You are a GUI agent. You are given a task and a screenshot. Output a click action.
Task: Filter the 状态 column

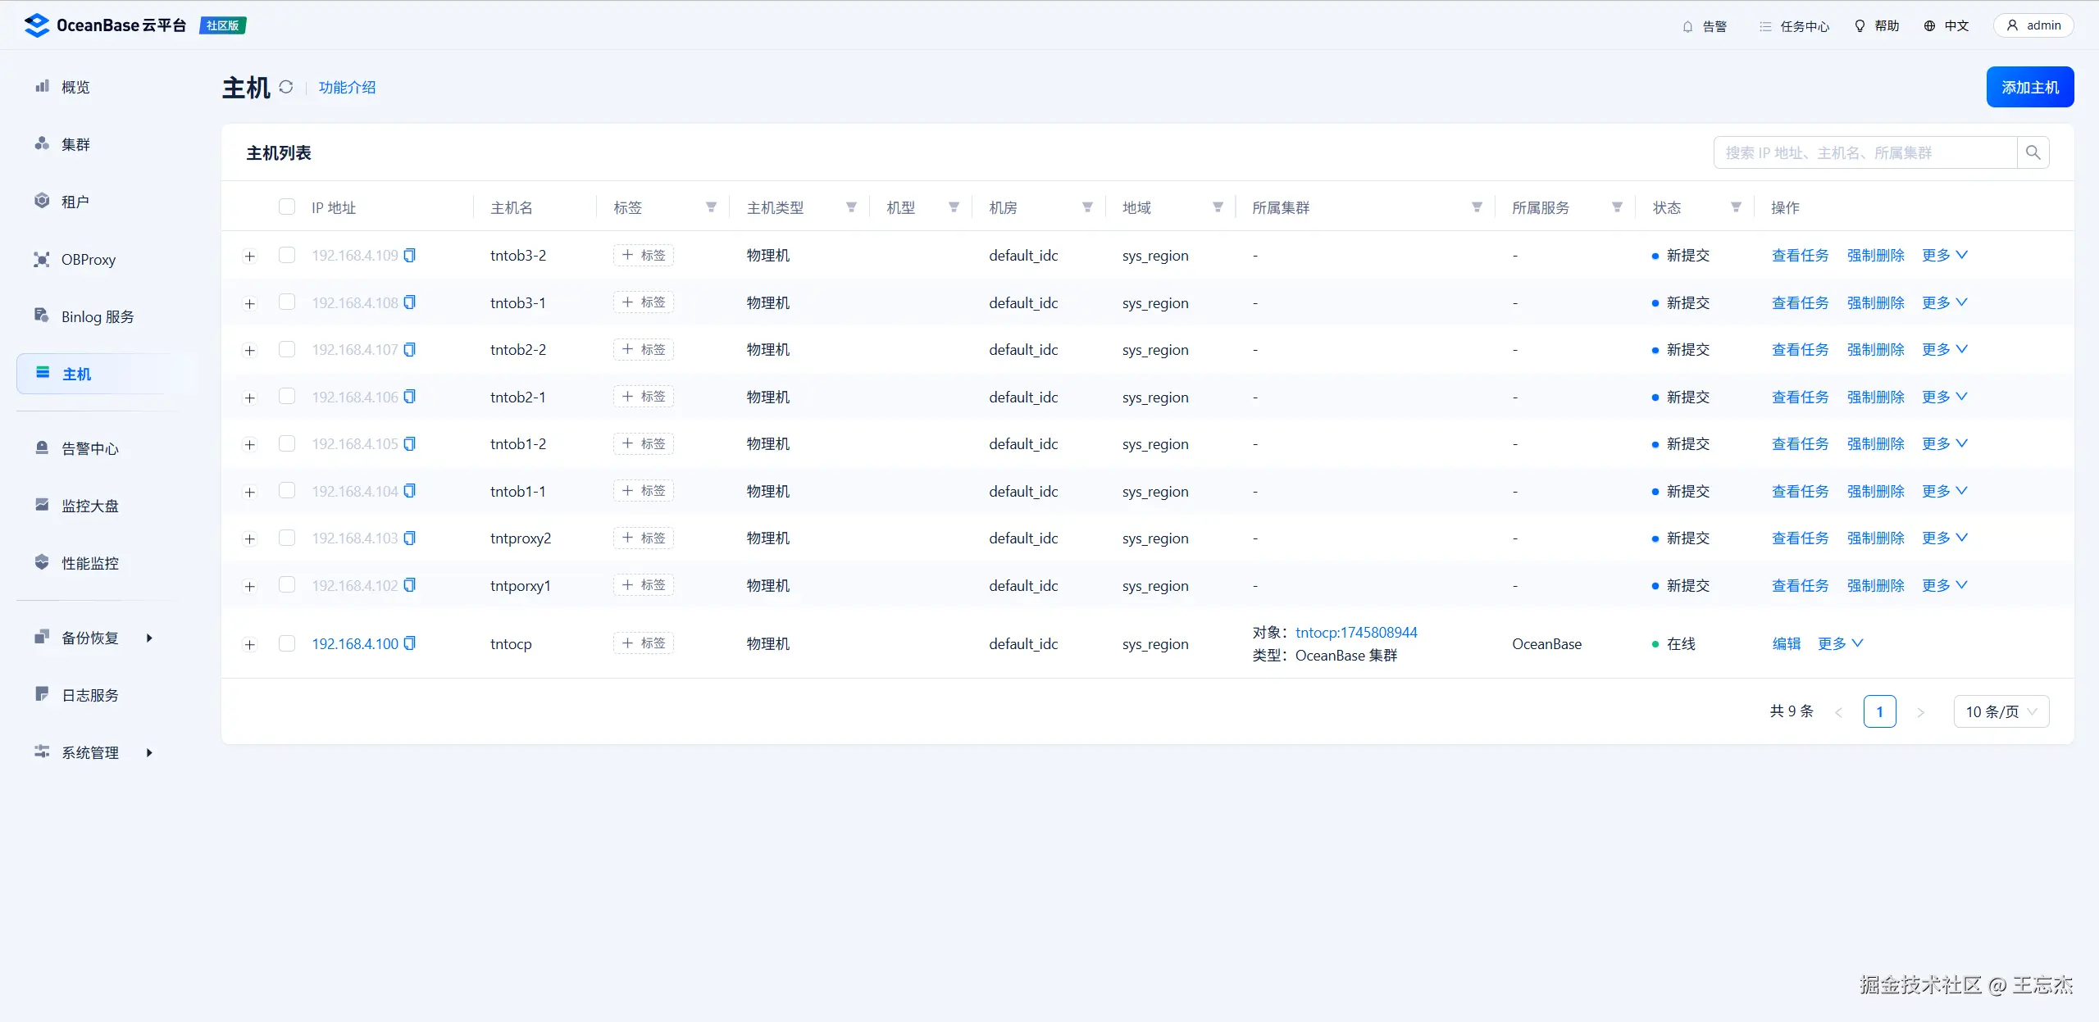(x=1736, y=207)
